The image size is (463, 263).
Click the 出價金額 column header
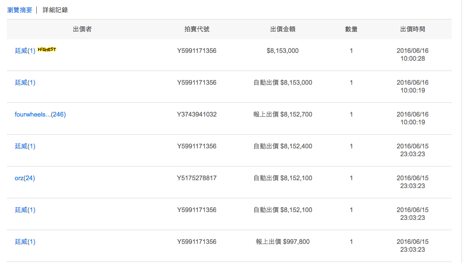click(283, 29)
